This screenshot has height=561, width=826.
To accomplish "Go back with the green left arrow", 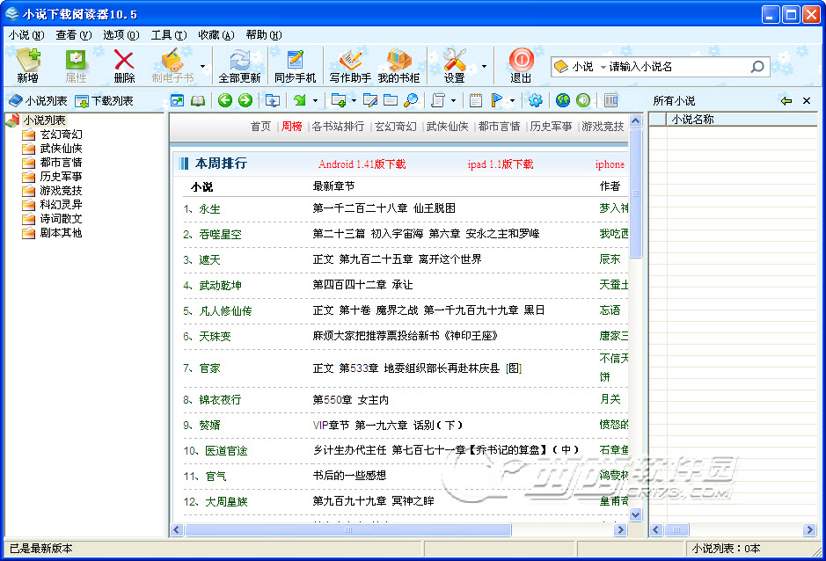I will 225,100.
